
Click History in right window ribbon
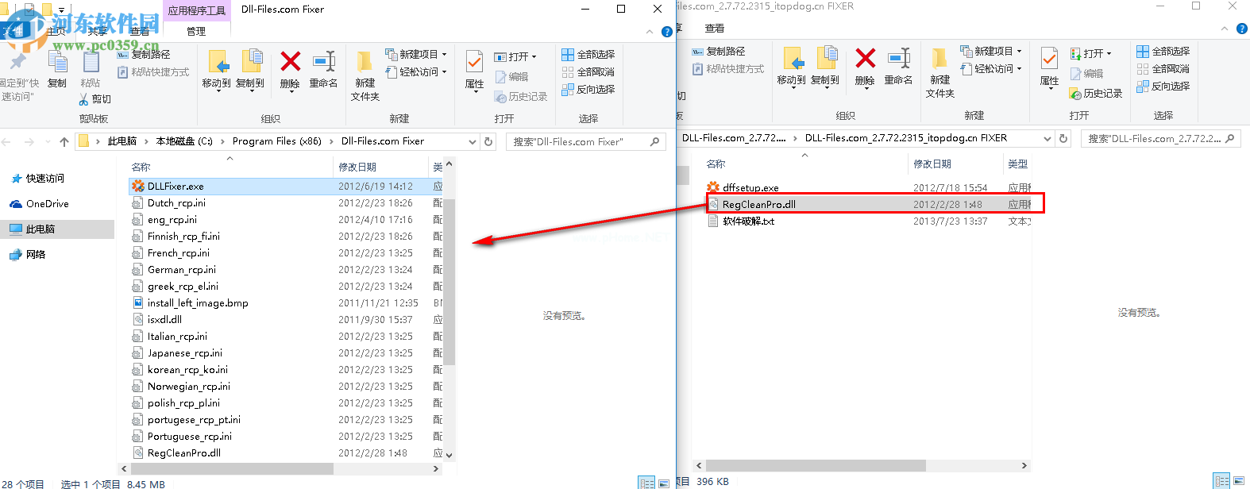pyautogui.click(x=1096, y=94)
